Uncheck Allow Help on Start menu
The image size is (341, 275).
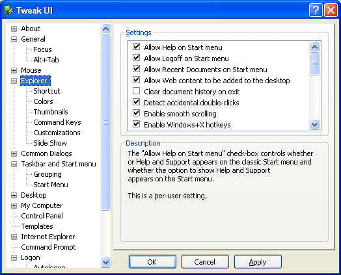click(137, 47)
